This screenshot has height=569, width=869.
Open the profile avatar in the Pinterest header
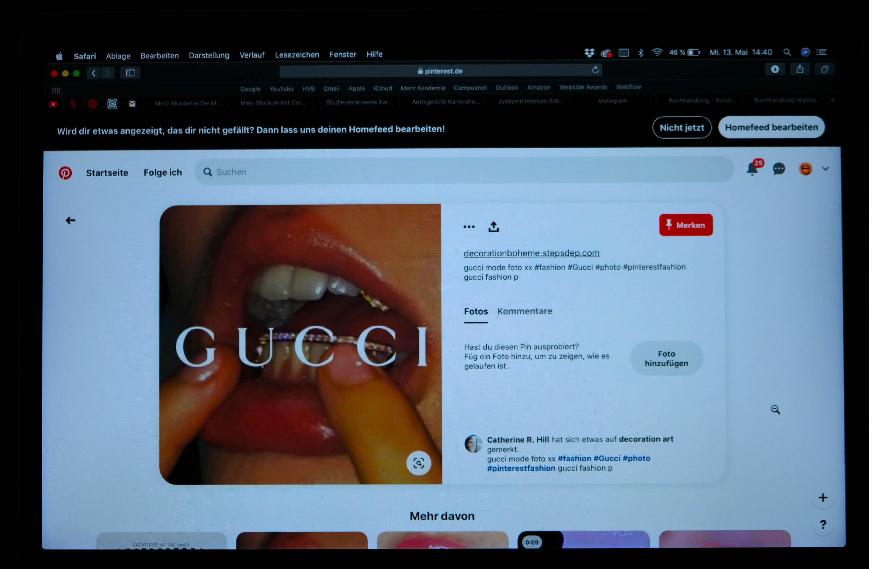(x=805, y=169)
